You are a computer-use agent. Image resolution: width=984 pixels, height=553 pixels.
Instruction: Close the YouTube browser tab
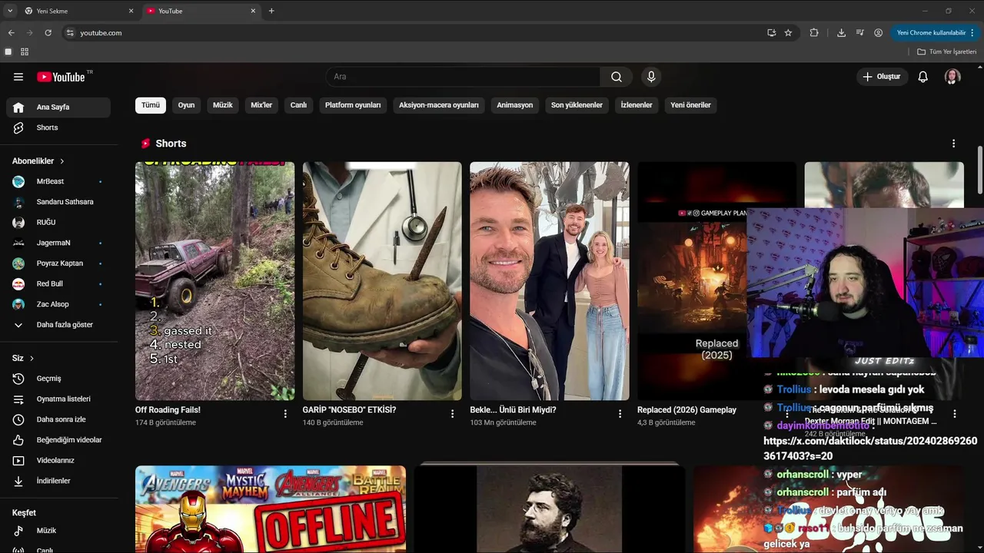(x=253, y=11)
